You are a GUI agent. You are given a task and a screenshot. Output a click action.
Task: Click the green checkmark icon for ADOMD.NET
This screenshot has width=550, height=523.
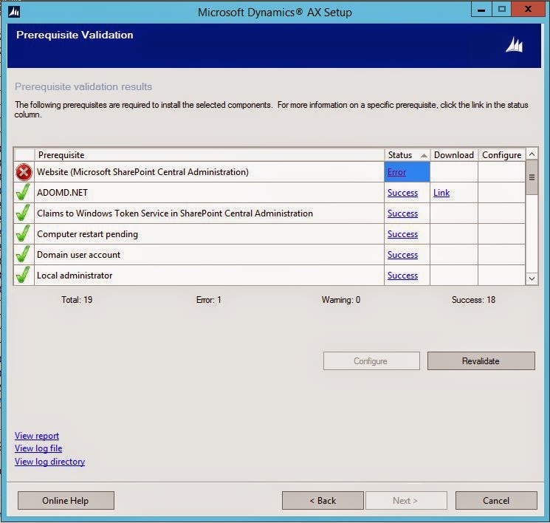pos(23,192)
